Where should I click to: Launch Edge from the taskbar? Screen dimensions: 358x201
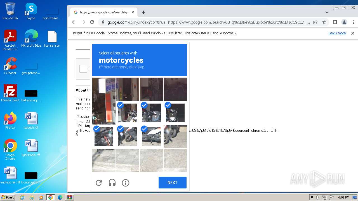coord(60,197)
